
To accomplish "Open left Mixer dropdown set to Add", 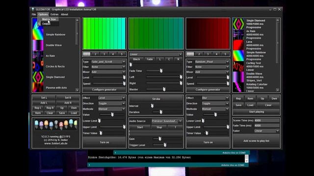I will [108, 72].
